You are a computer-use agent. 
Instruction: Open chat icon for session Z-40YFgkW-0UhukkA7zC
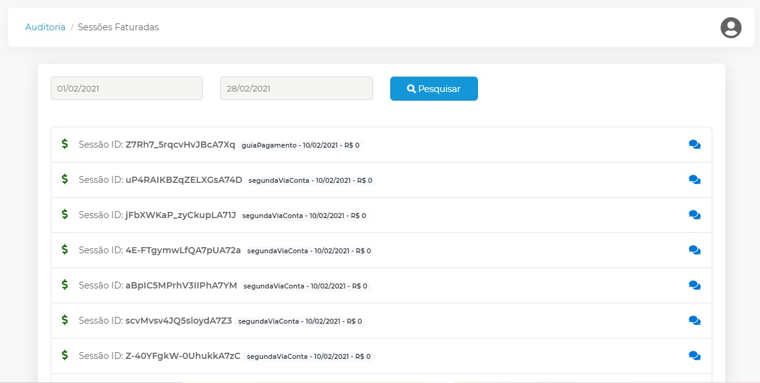[x=694, y=356]
